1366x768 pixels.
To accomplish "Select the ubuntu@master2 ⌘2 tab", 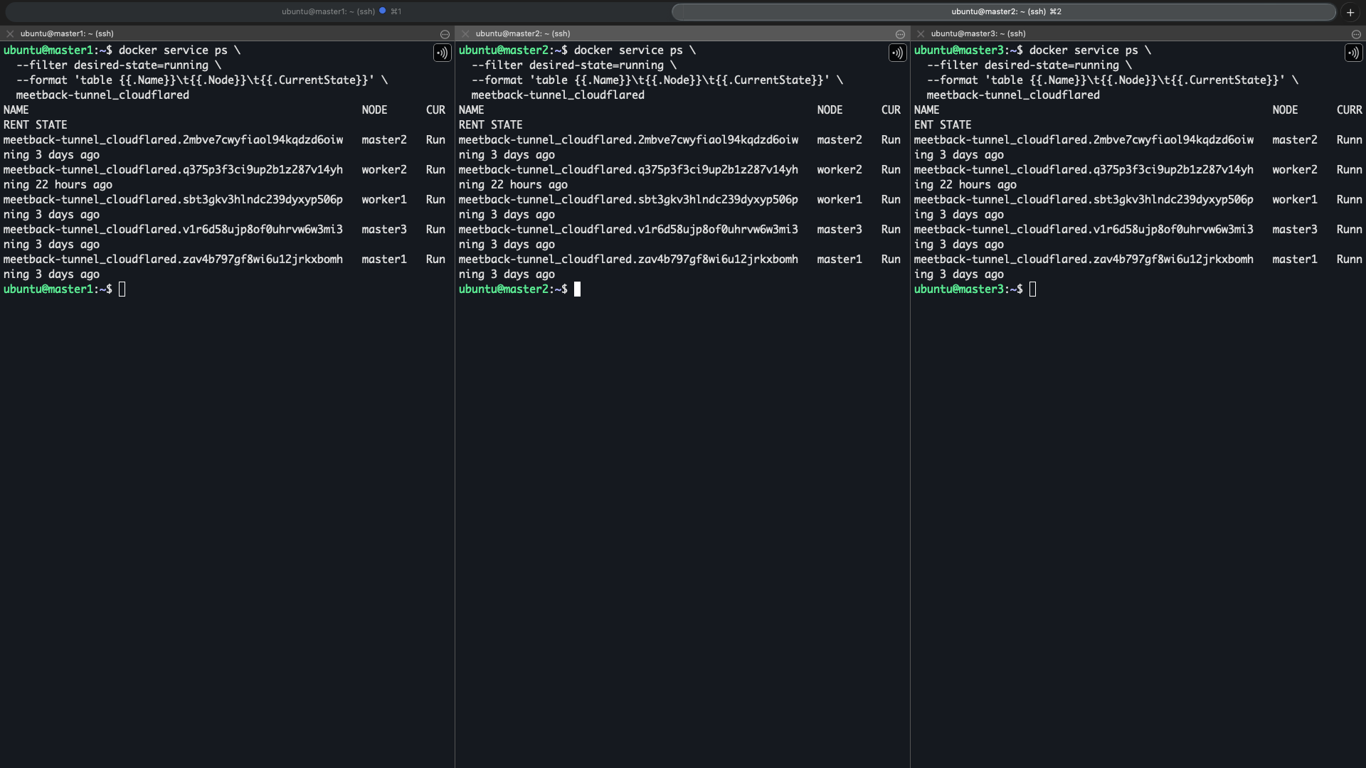I will click(1004, 11).
